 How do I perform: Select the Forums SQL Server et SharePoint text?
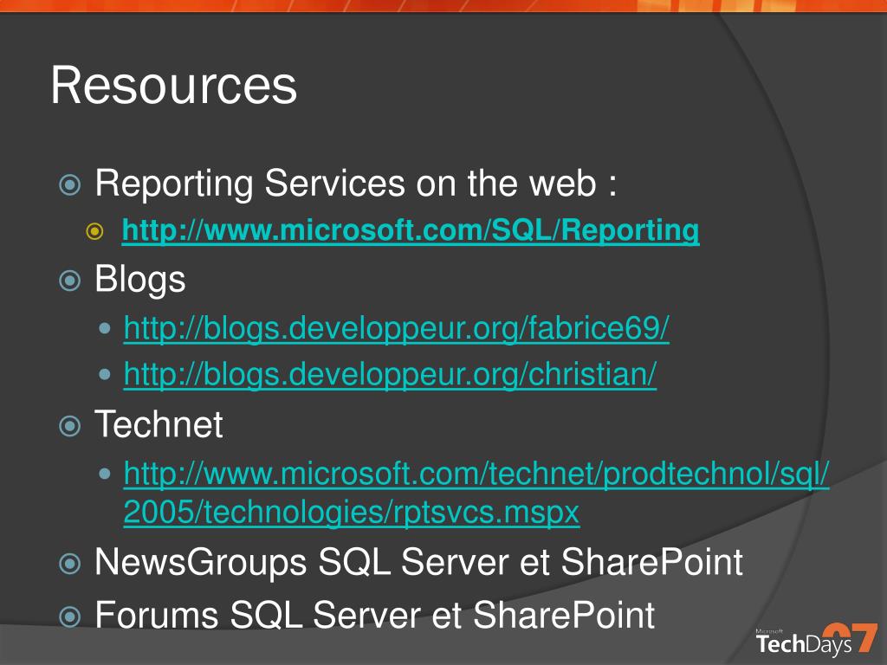tap(374, 616)
